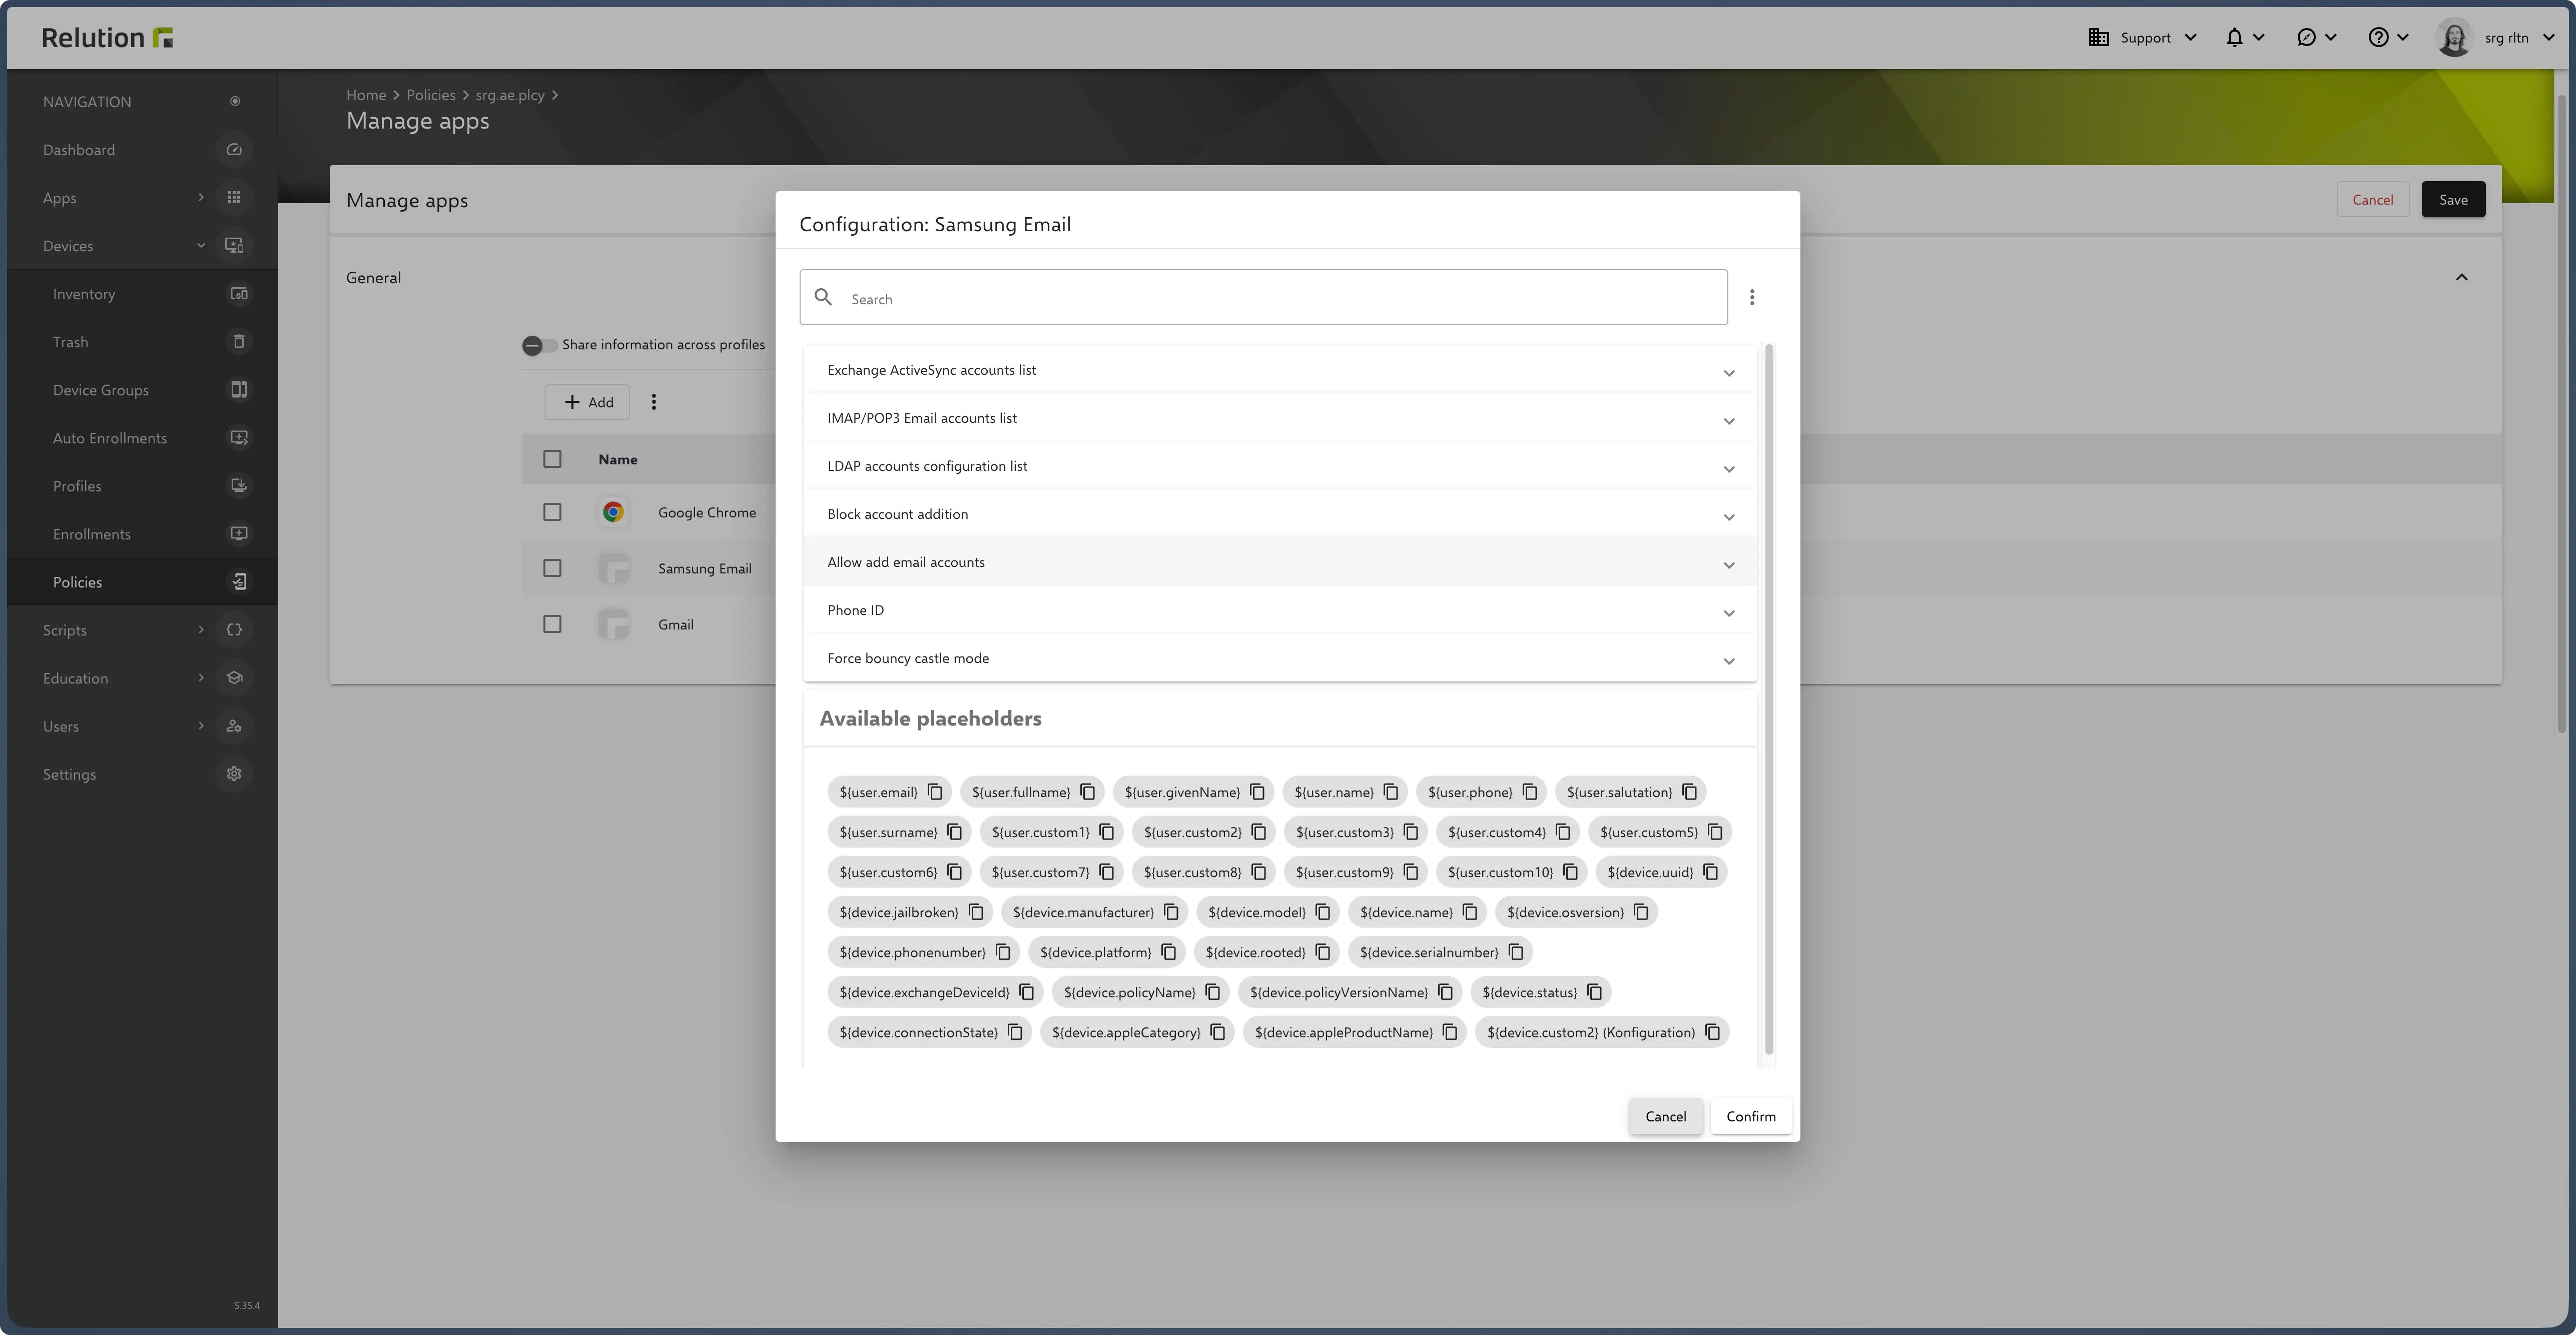Check the Google Chrome row checkbox

tap(552, 512)
